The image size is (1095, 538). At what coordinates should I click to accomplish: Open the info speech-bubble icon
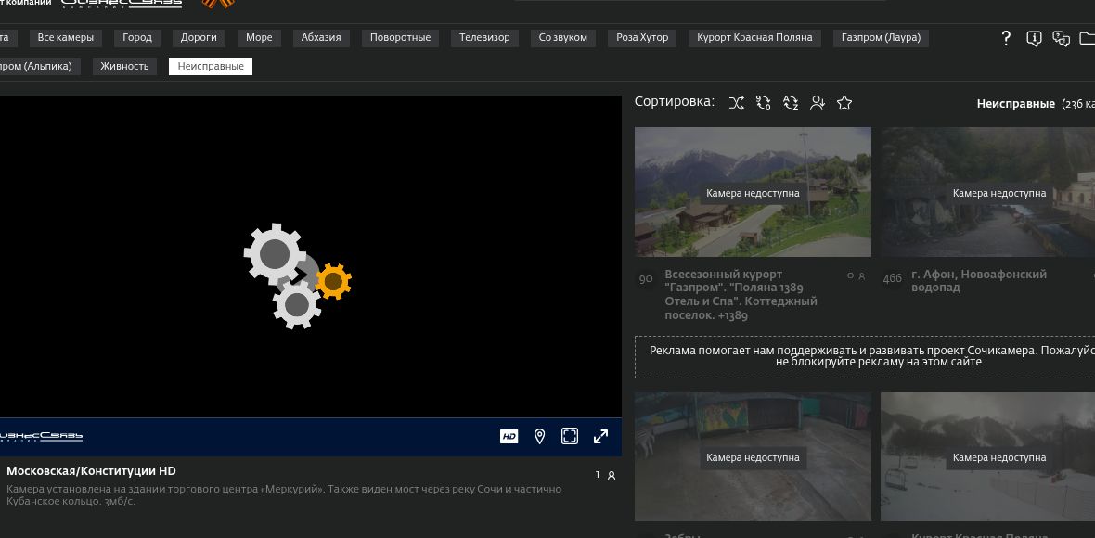pyautogui.click(x=1035, y=38)
